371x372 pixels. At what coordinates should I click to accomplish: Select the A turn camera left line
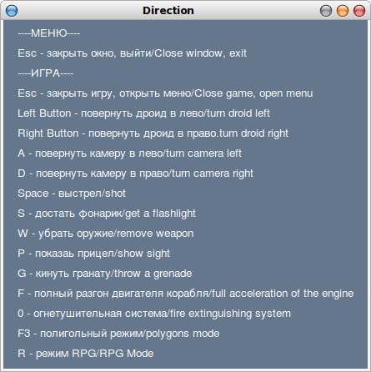click(129, 153)
